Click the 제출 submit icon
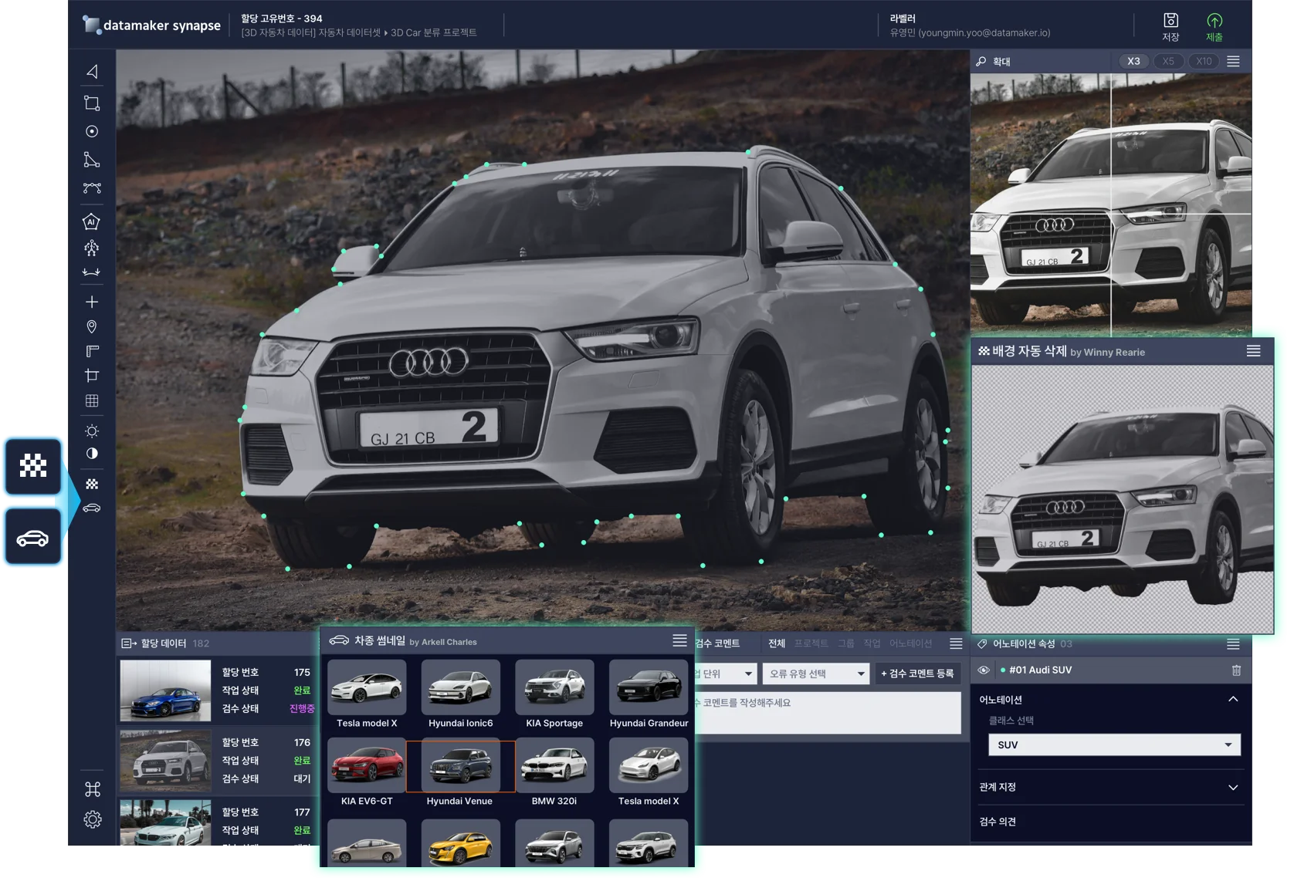The height and width of the screenshot is (878, 1294). [1214, 26]
